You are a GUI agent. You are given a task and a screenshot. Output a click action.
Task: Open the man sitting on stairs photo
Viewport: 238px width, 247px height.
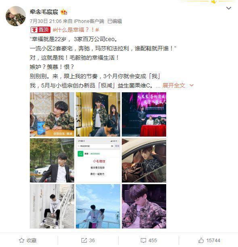[52, 206]
